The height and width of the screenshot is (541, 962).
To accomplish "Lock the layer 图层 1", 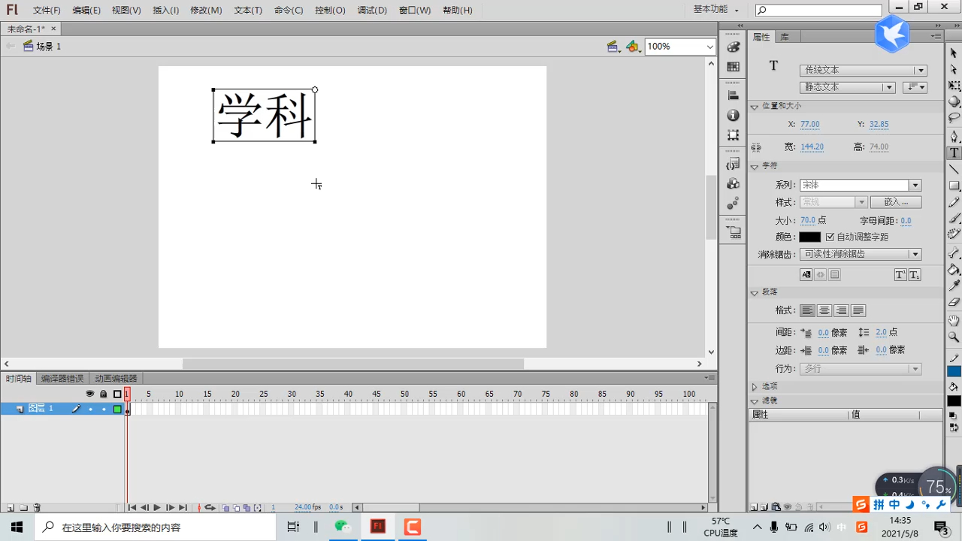I will (104, 409).
